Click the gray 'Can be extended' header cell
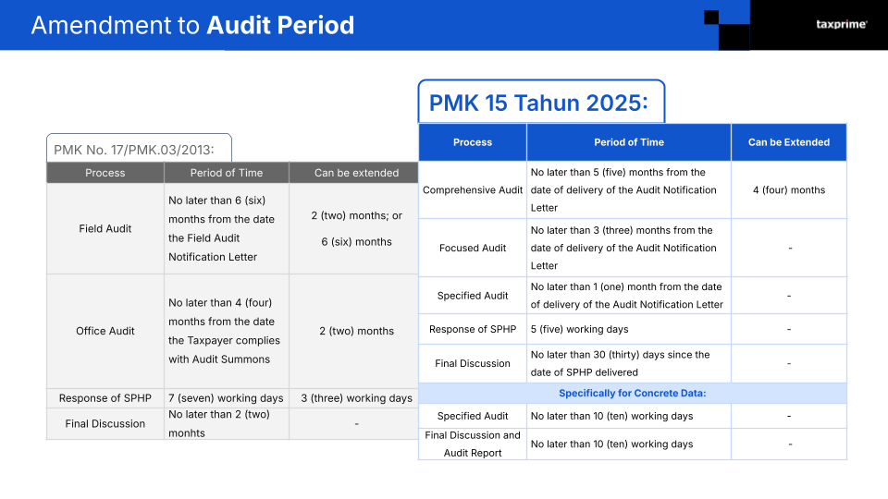Screen dimensions: 888x499 point(356,173)
